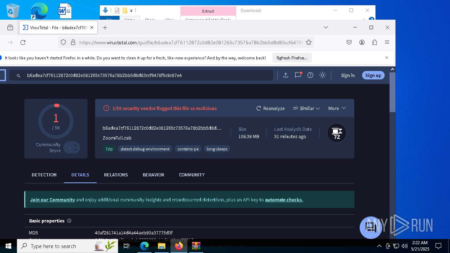Viewport: 450px width, 253px height.
Task: Open Microsoft Edge desktop shortcut
Action: (x=39, y=11)
